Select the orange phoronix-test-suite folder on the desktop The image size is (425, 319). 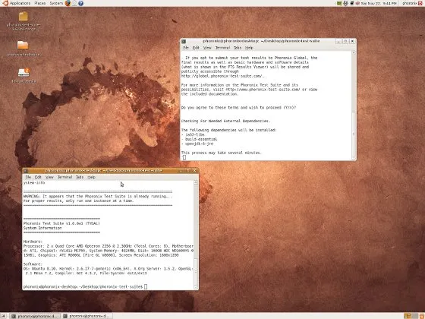pyautogui.click(x=23, y=45)
